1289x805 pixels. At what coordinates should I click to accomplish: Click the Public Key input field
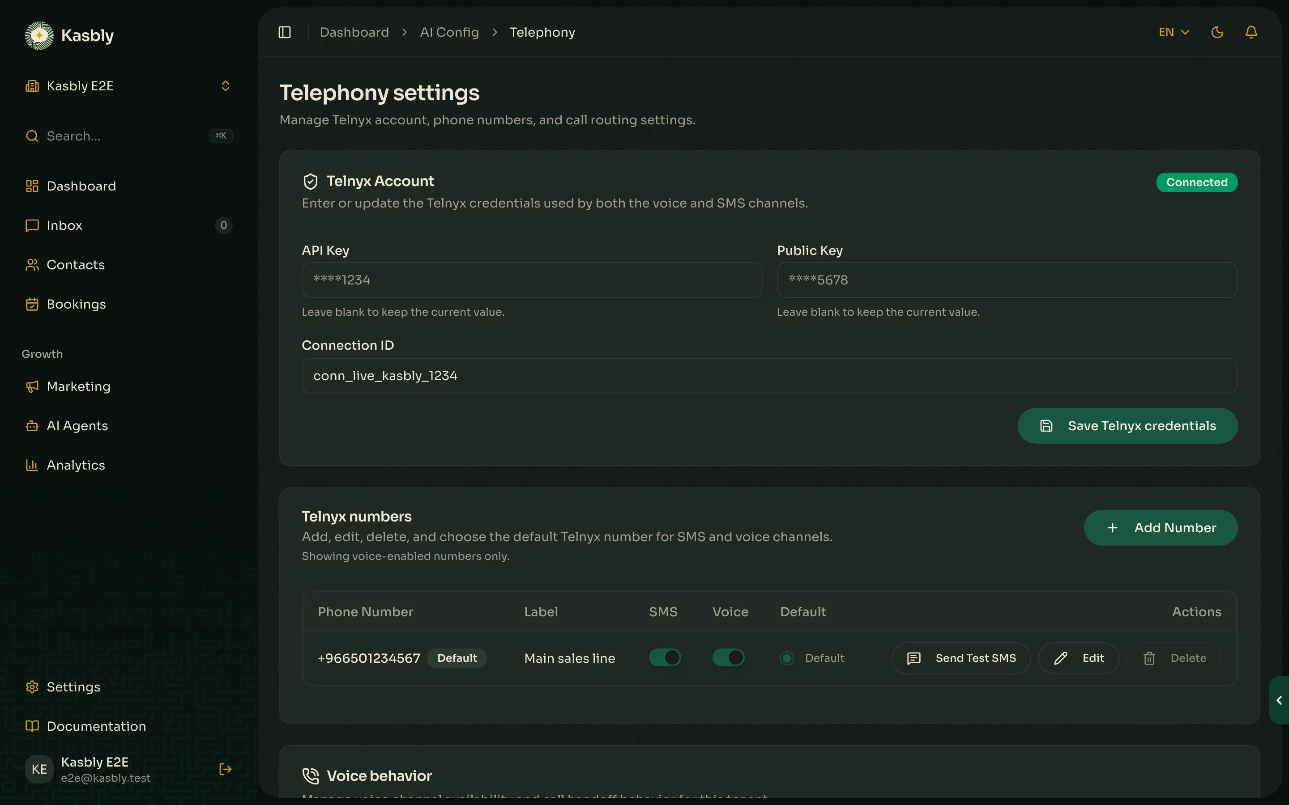click(x=1007, y=280)
